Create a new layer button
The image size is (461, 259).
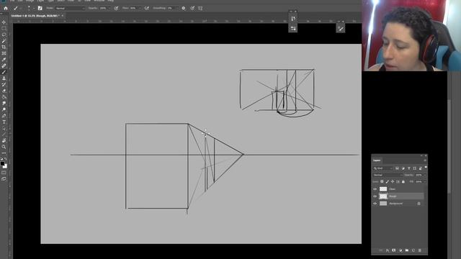coord(413,250)
